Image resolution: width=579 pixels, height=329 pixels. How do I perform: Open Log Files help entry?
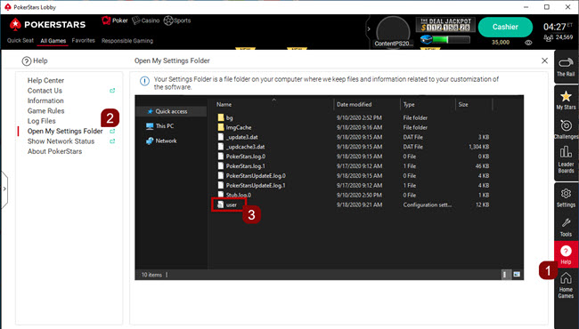click(x=41, y=121)
